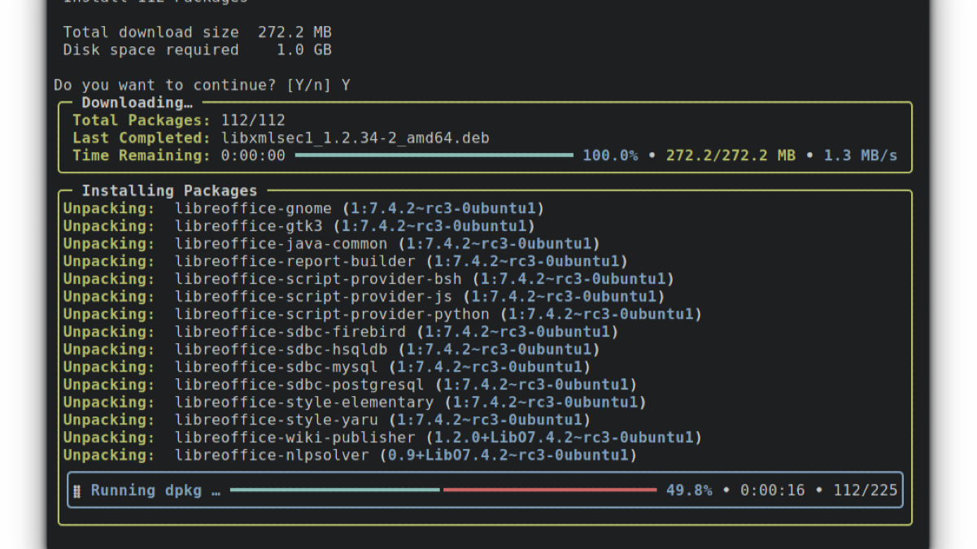Click the 100.0% download percentage
Viewport: 977px width, 549px height.
[x=610, y=155]
